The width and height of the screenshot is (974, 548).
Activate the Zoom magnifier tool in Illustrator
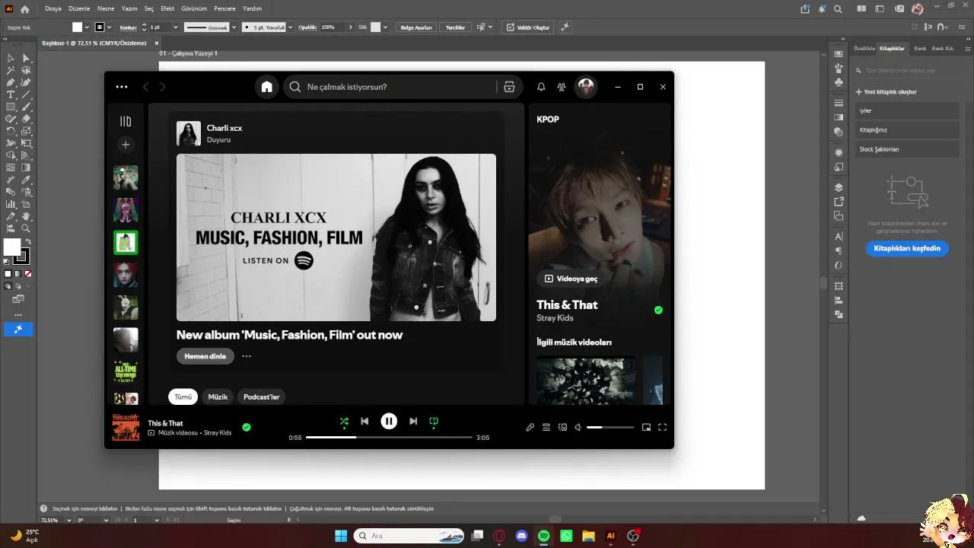26,228
